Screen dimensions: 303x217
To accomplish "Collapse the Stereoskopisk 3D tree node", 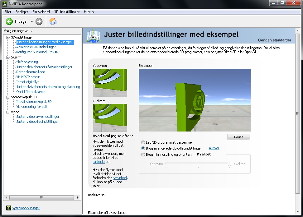I will tap(8, 97).
